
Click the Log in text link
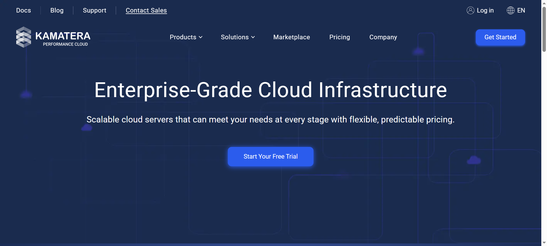(485, 11)
